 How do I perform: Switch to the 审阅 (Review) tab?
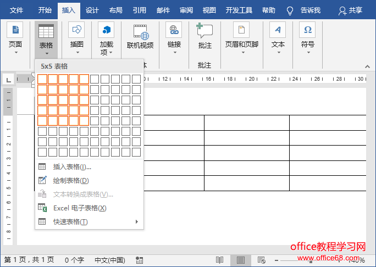tap(186, 10)
